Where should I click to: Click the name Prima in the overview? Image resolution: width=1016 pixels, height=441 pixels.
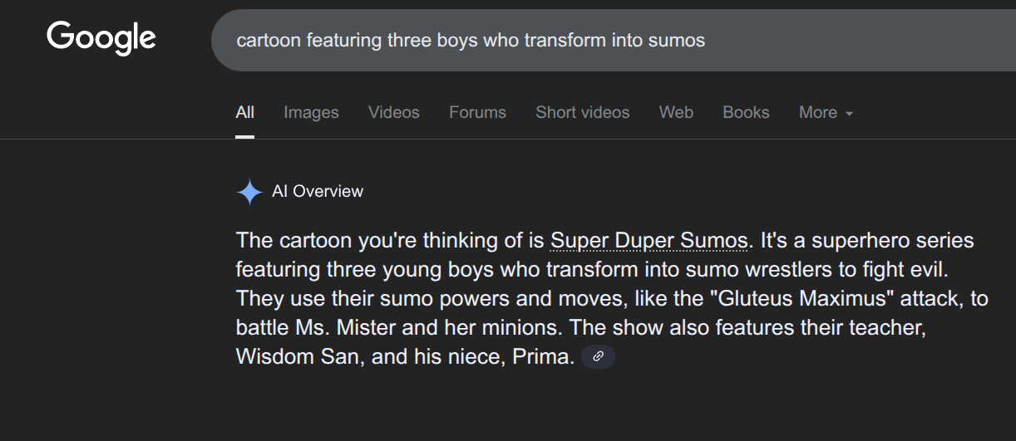[x=545, y=357]
